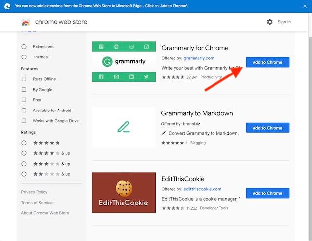Check Works with Google Drive option

pyautogui.click(x=24, y=121)
